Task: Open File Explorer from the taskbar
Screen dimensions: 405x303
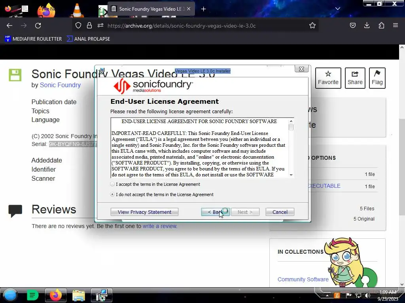Action: tap(79, 296)
